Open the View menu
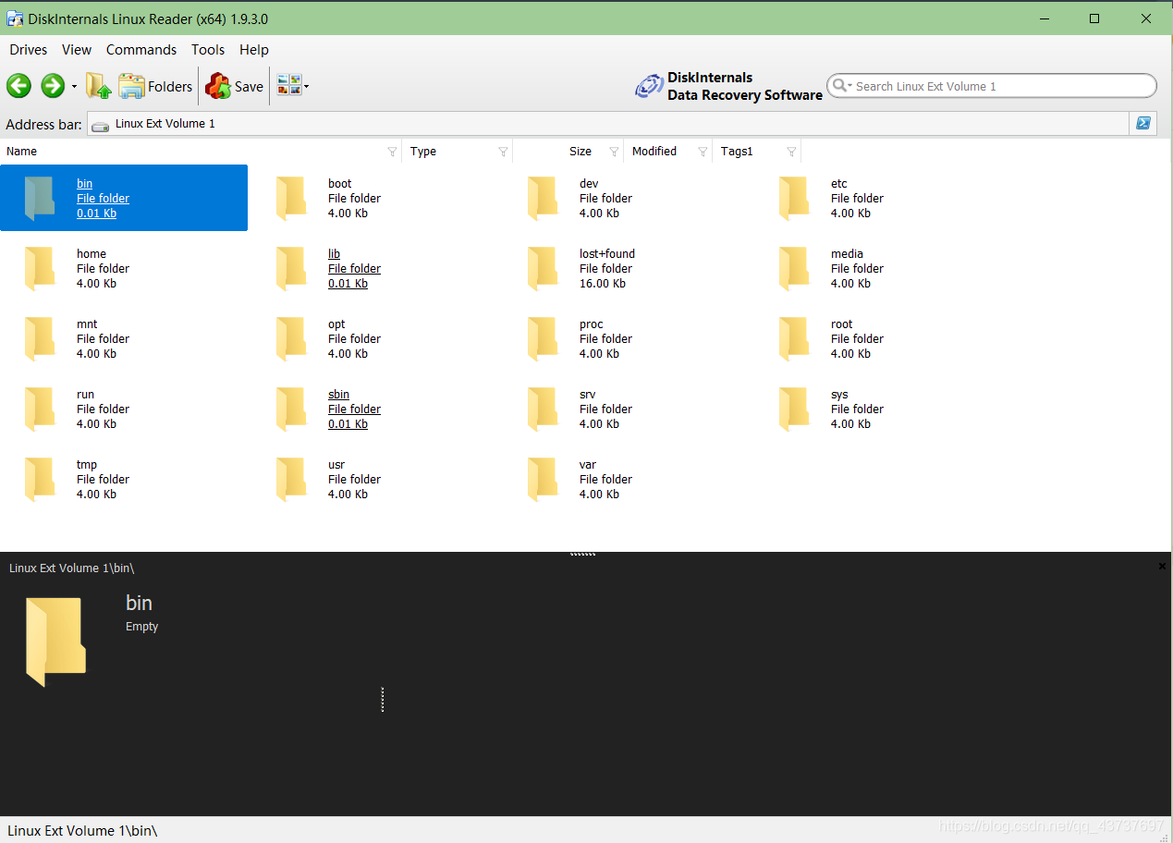 (77, 50)
